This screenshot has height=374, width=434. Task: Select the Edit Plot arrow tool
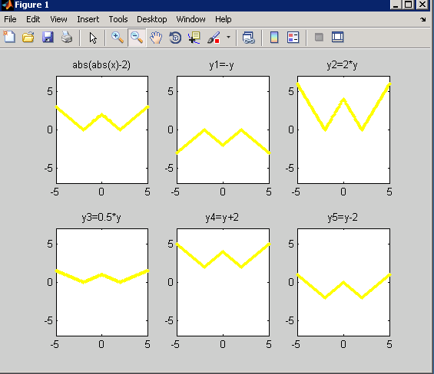93,38
